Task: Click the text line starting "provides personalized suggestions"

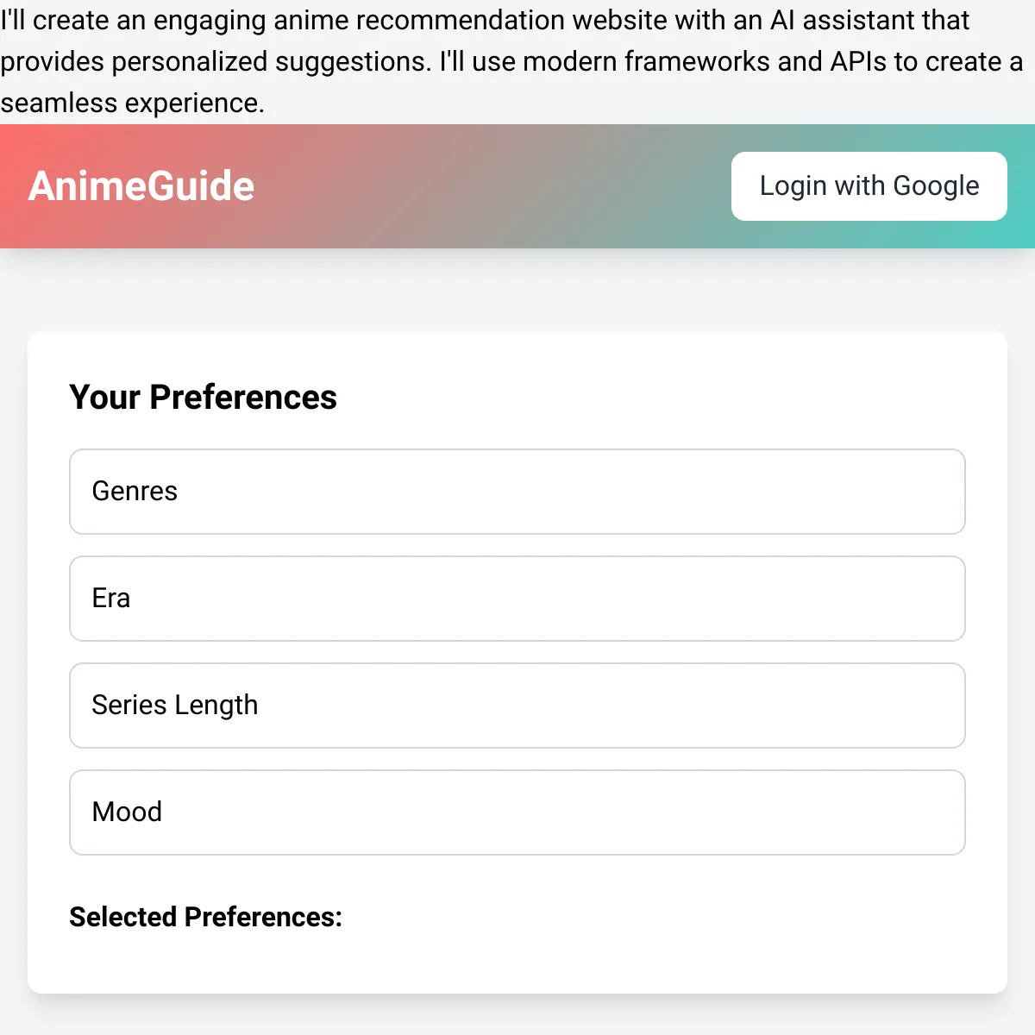Action: pos(511,61)
